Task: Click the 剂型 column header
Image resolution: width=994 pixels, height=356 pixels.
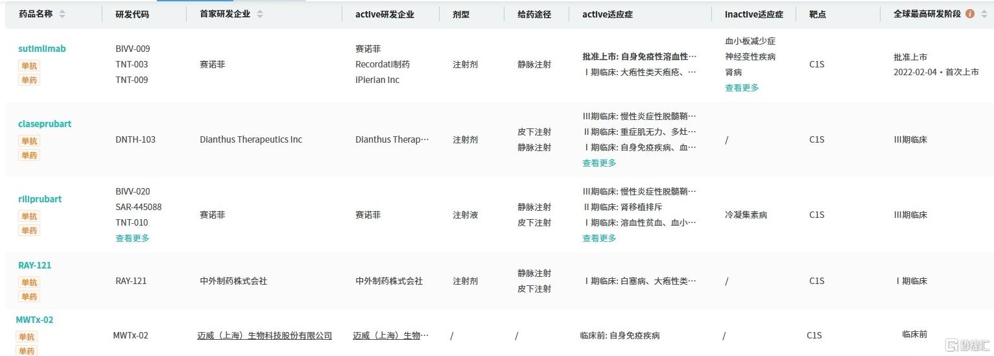Action: (x=461, y=14)
